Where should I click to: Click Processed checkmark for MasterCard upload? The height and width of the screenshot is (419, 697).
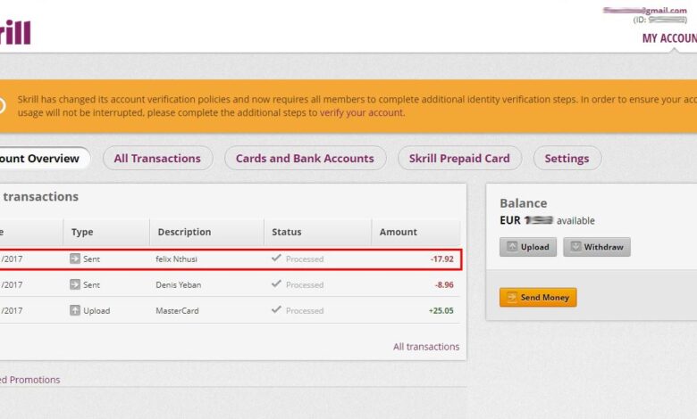(x=276, y=311)
